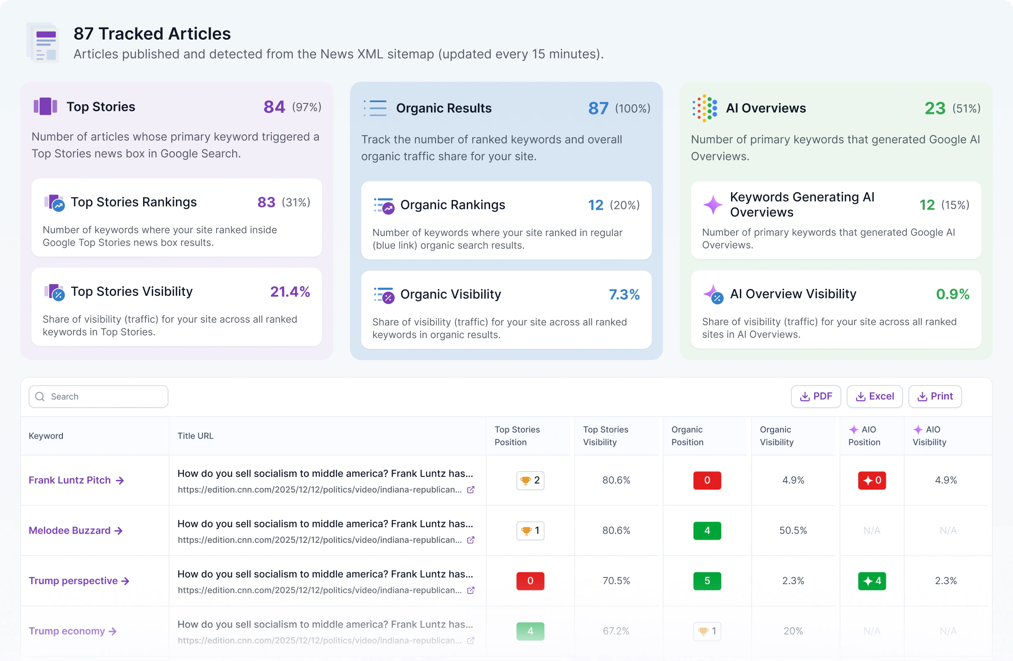Click the Print button
1013x661 pixels.
[935, 396]
